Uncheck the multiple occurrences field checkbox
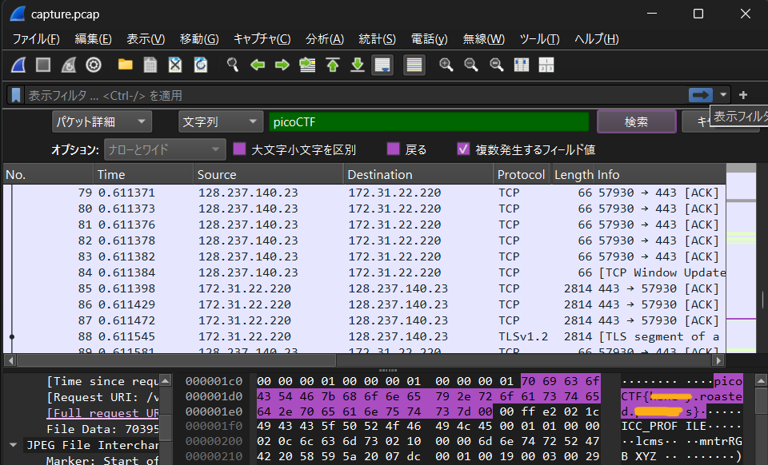This screenshot has width=768, height=465. (462, 148)
